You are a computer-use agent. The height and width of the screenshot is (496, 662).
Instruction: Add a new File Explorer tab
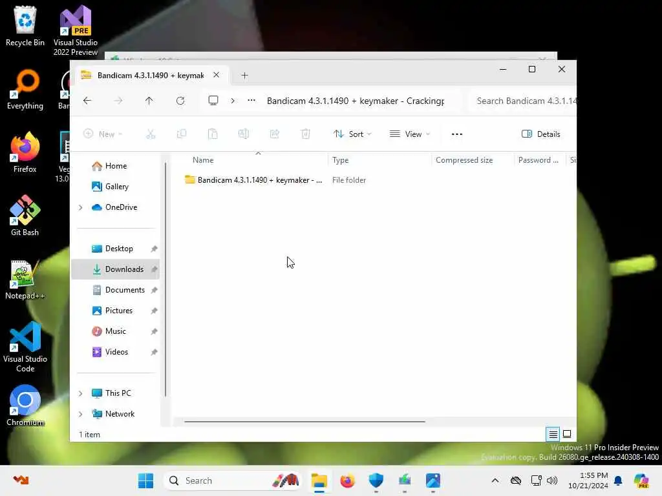click(x=244, y=76)
